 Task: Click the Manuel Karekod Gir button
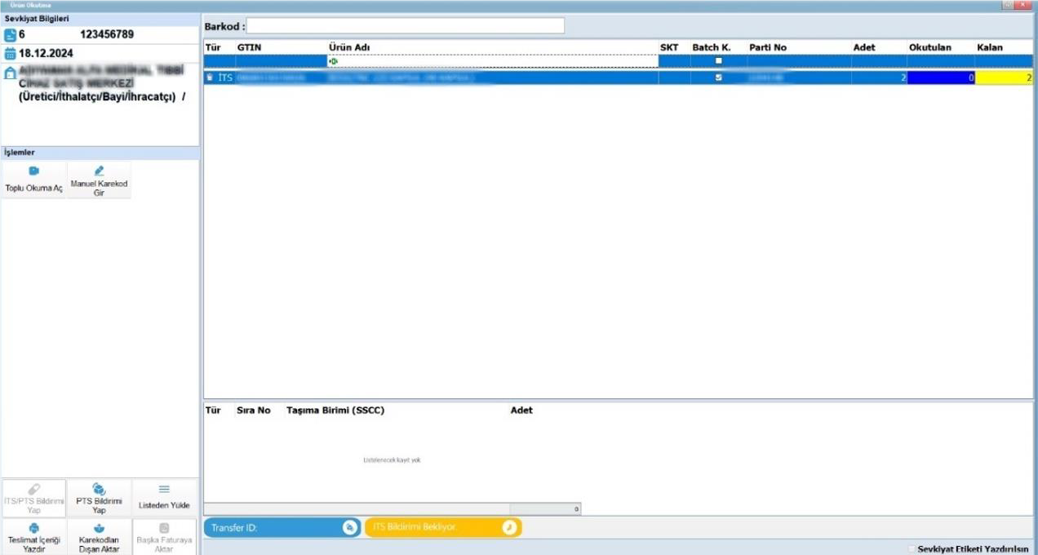tap(99, 179)
